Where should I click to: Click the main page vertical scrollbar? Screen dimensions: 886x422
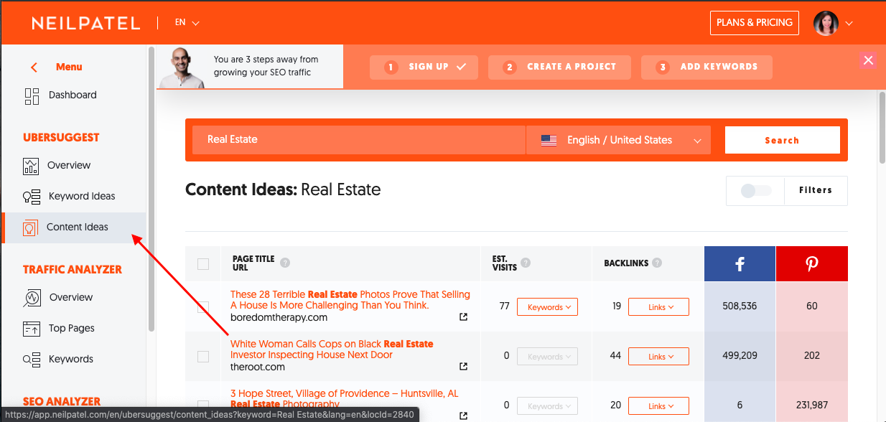pyautogui.click(x=882, y=128)
